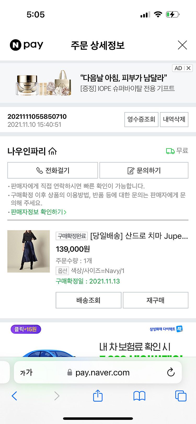Track delivery with 배송조회
Image resolution: width=196 pixels, height=424 pixels.
pyautogui.click(x=88, y=300)
